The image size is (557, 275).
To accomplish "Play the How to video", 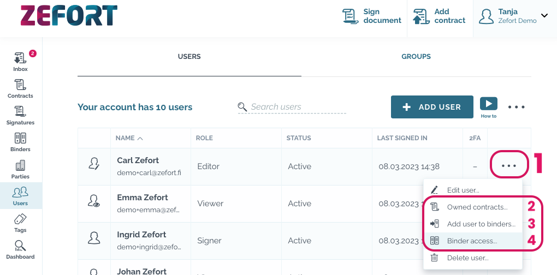I will point(488,104).
